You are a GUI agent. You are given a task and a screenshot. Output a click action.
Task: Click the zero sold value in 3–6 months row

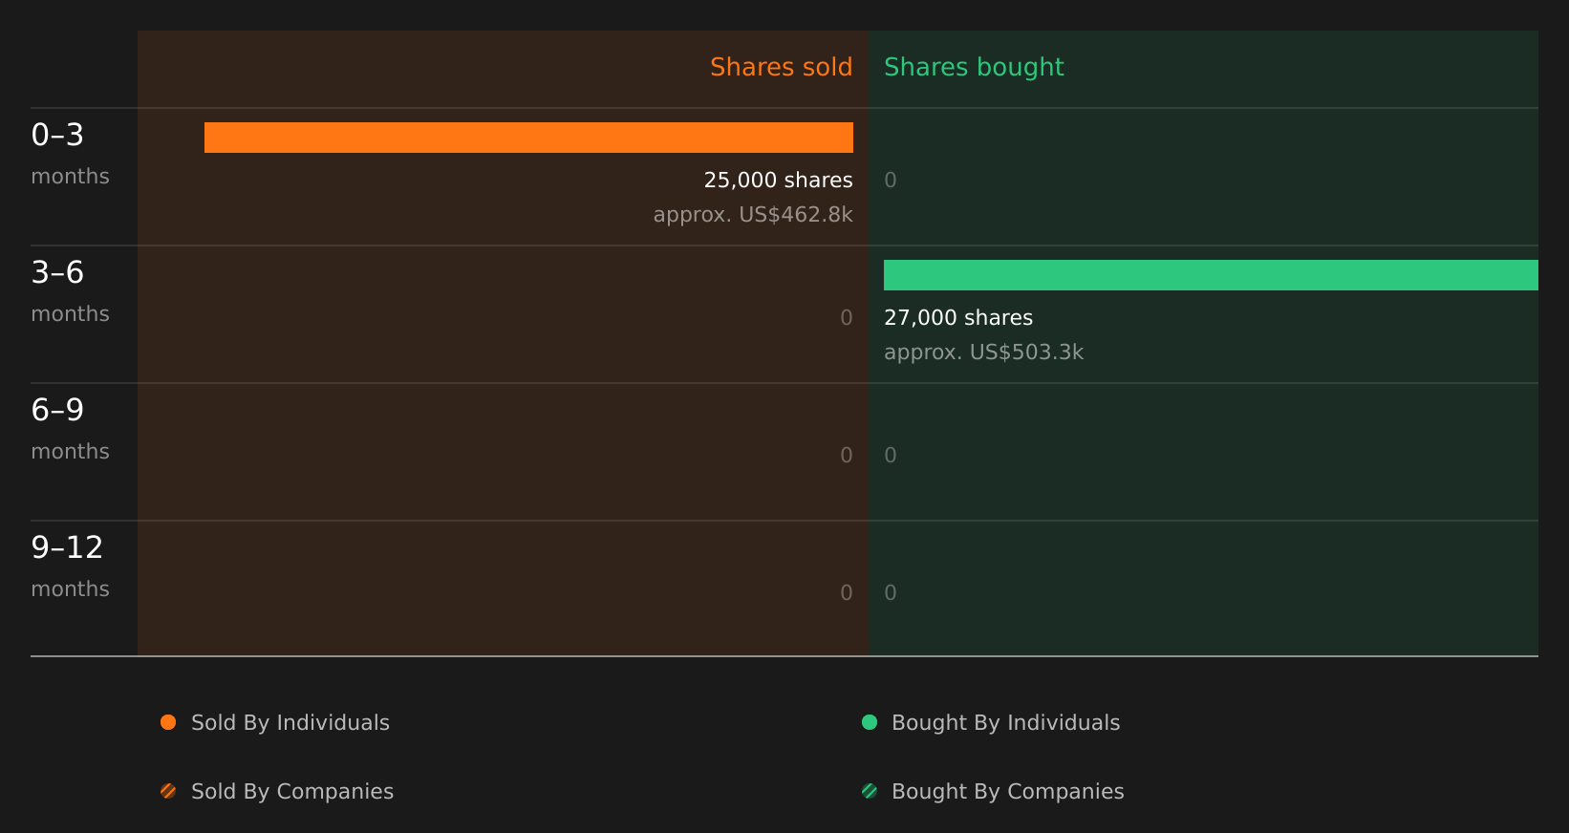click(847, 317)
